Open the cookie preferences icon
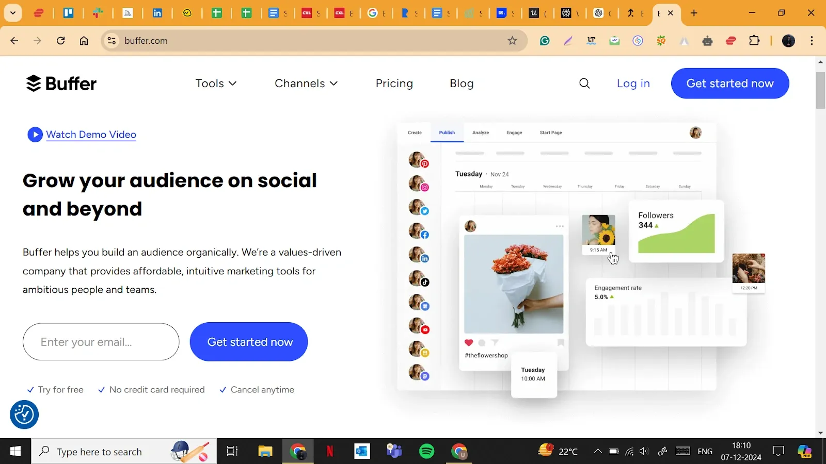This screenshot has width=826, height=464. 24,415
